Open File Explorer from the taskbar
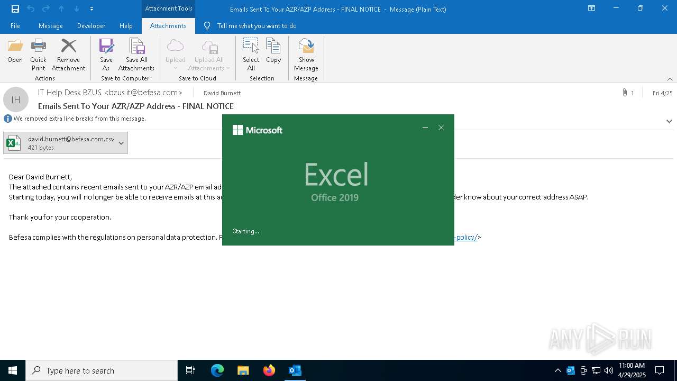This screenshot has height=381, width=677. (243, 370)
